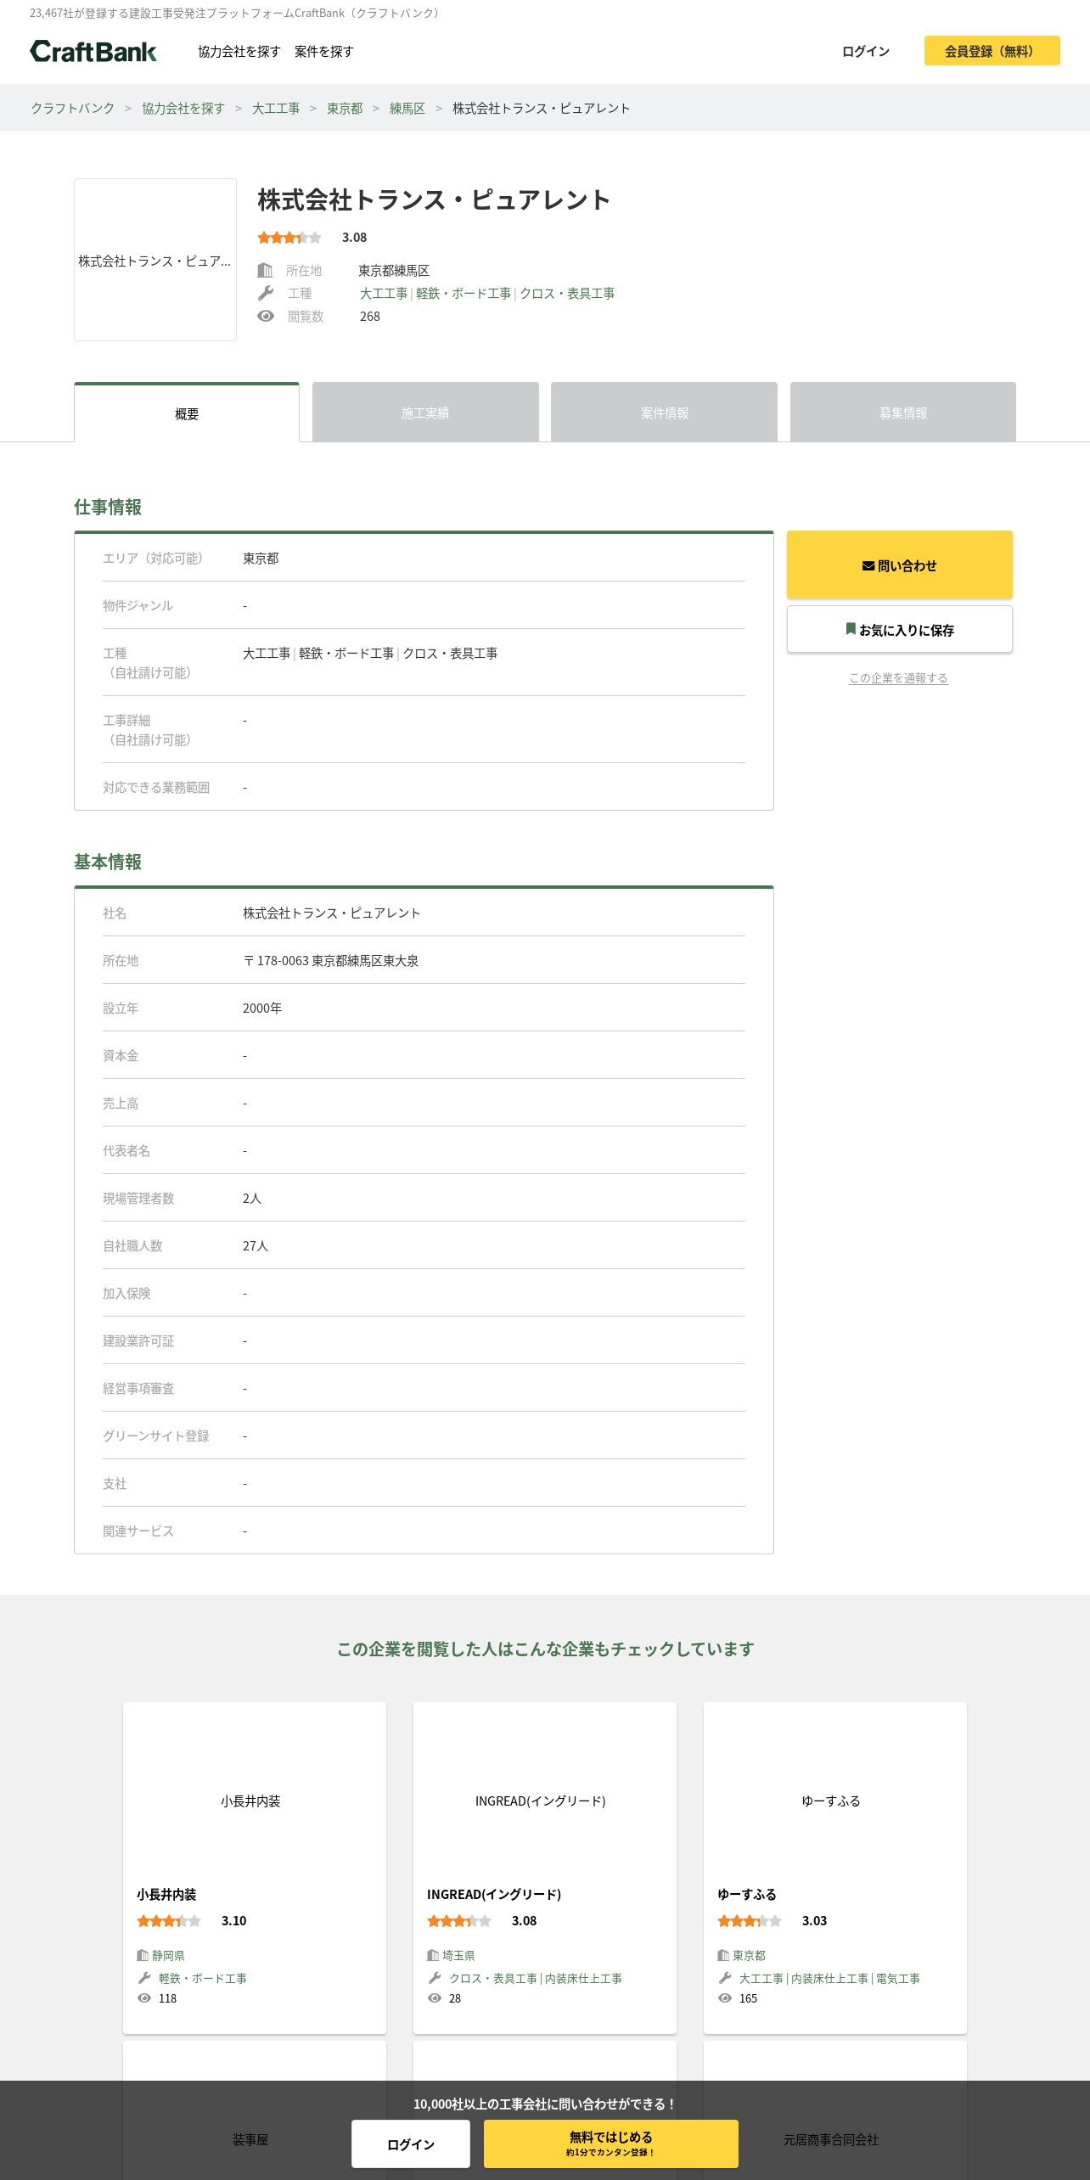Screen dimensions: 1090x2180
Task: Open ゆーすふる card thumbnail
Action: (835, 1790)
